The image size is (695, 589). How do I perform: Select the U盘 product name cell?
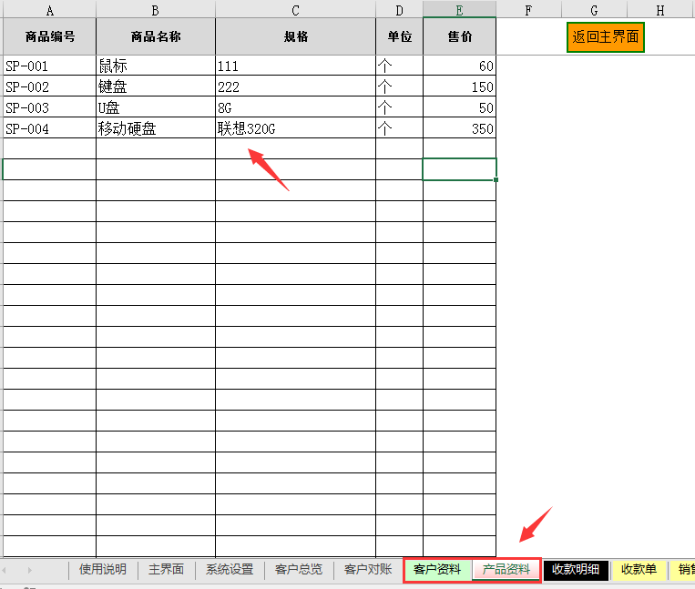156,107
